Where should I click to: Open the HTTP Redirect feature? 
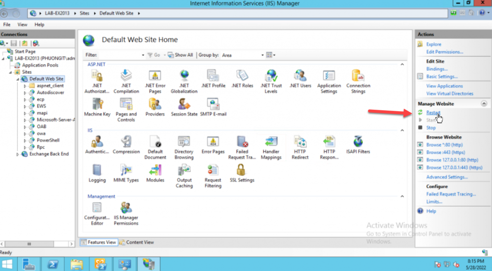[x=300, y=142]
